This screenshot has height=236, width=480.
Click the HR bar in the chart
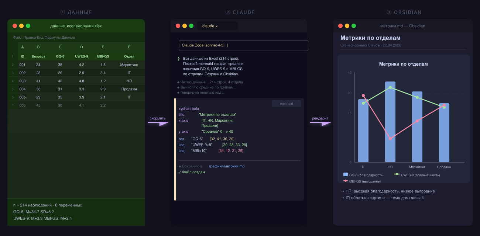click(x=390, y=122)
